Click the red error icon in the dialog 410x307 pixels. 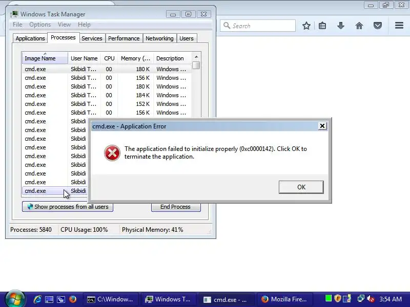click(112, 153)
